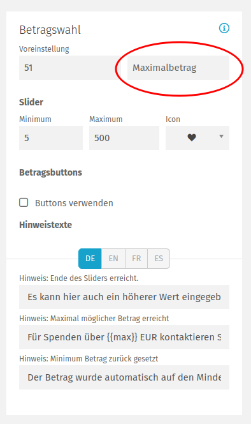Screen dimensions: 251x424
Task: Select the slider Minimum field with 5
Action: (x=51, y=138)
